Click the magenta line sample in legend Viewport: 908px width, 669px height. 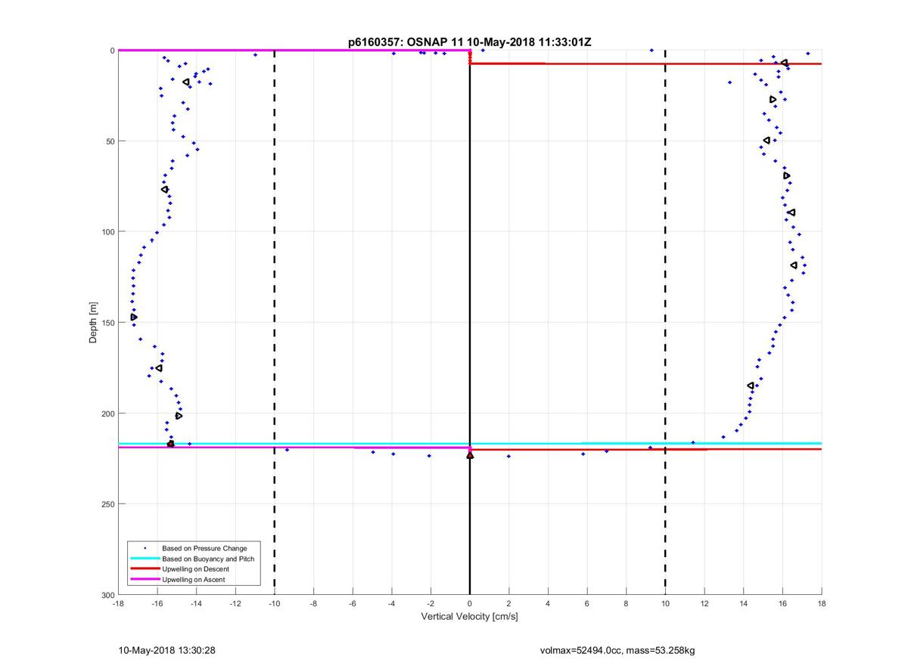(x=145, y=580)
